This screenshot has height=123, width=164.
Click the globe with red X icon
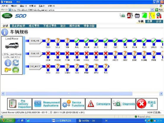159,16
